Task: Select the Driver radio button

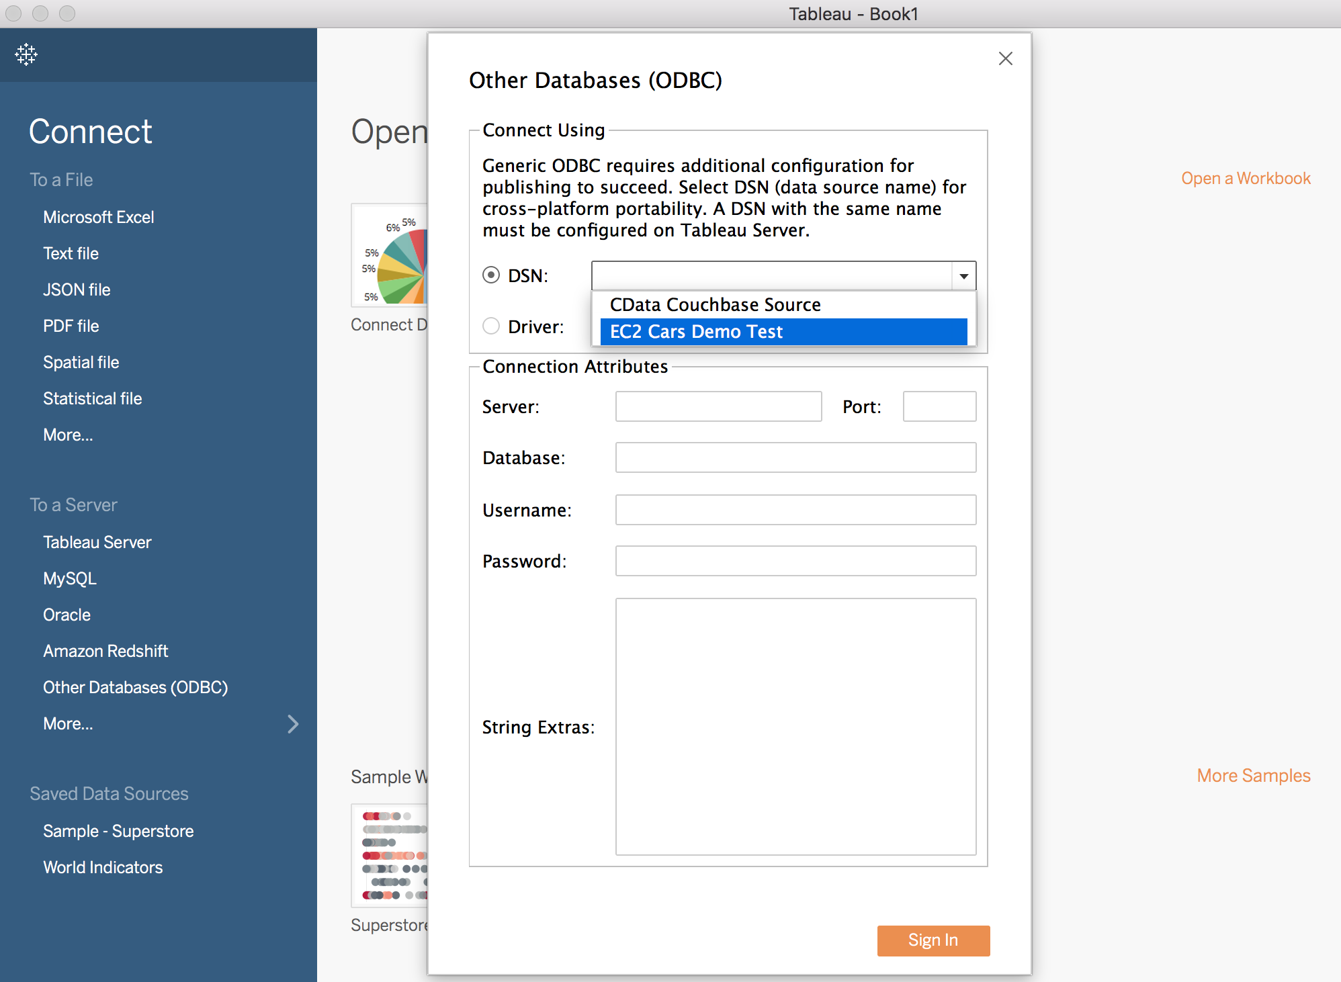Action: click(x=491, y=326)
